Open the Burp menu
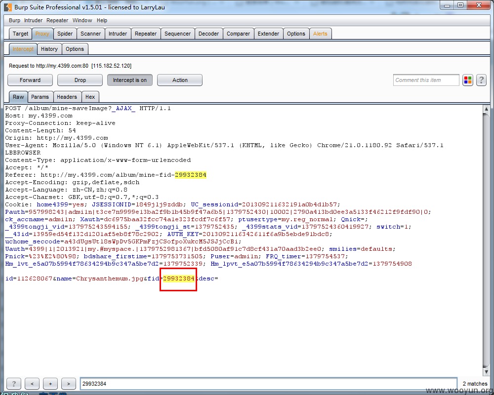This screenshot has height=395, width=494. point(14,20)
